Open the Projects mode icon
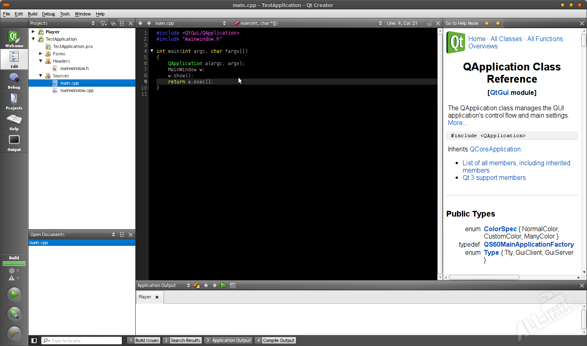 click(14, 101)
